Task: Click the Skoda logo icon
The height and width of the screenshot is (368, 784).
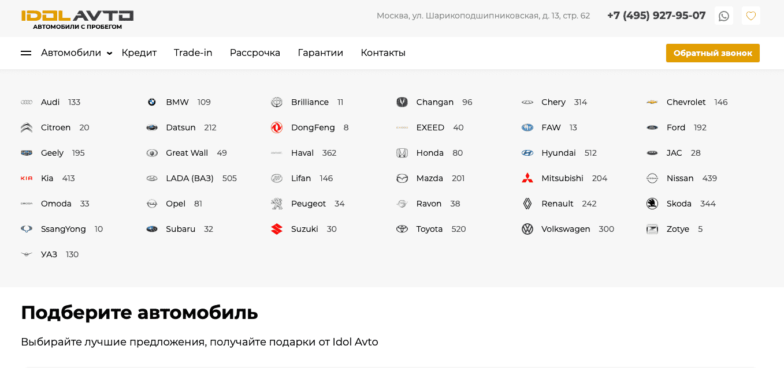Action: [652, 204]
